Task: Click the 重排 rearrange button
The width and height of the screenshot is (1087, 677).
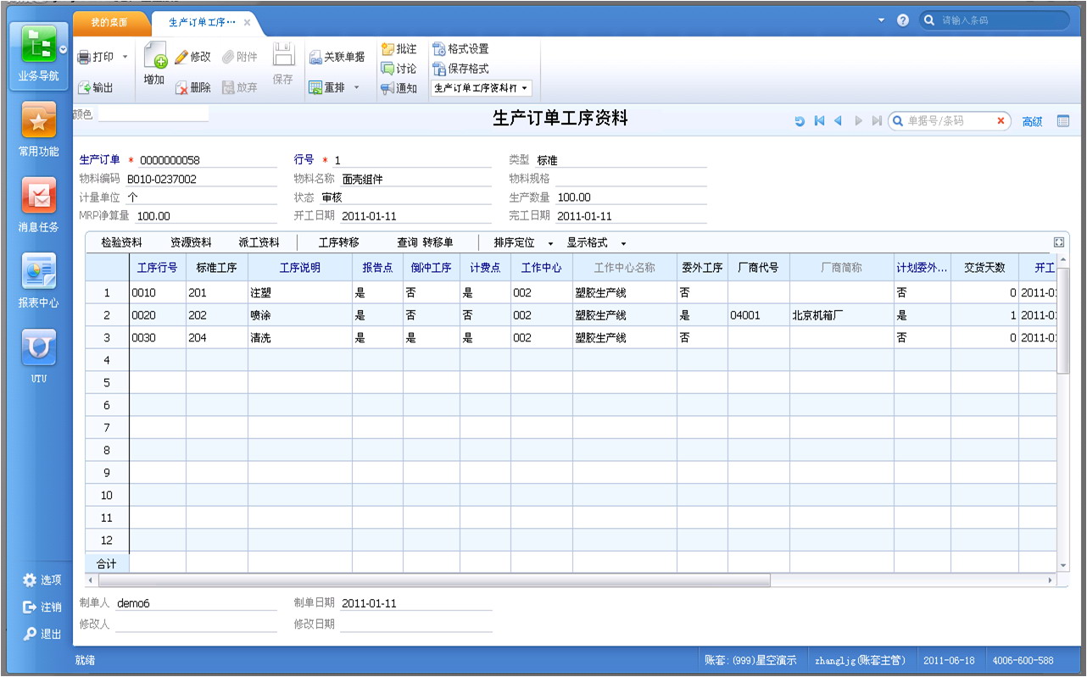Action: 327,87
